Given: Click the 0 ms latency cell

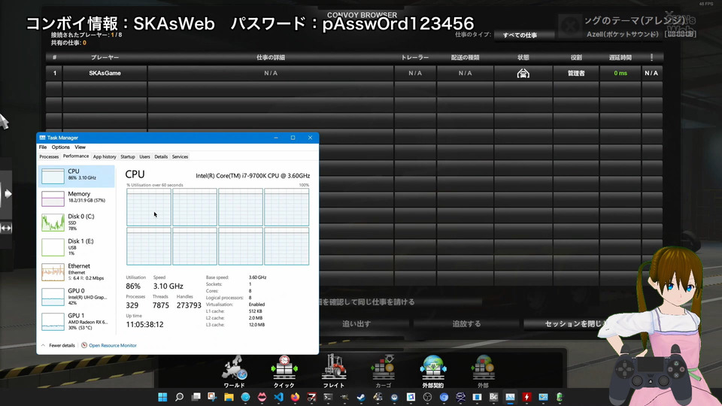Looking at the screenshot, I should [620, 73].
